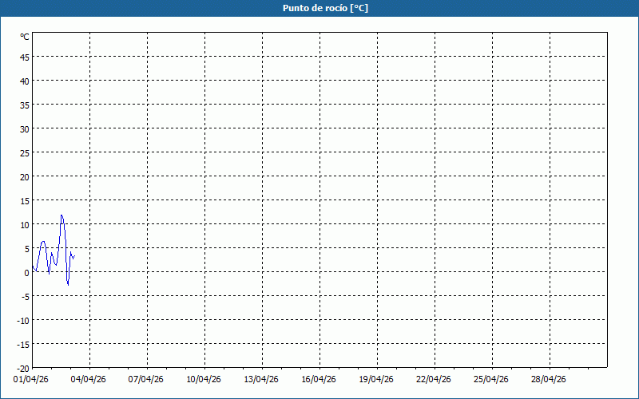This screenshot has height=399, width=639.
Task: Click the 15 label on the temperature axis
Action: click(x=25, y=200)
